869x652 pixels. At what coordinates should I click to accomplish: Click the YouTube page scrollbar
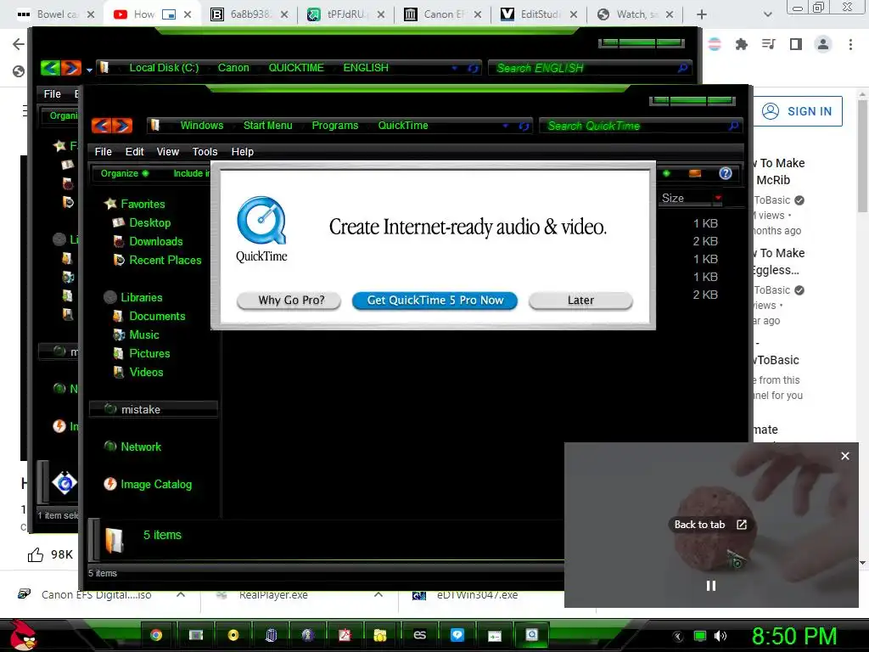(862, 155)
